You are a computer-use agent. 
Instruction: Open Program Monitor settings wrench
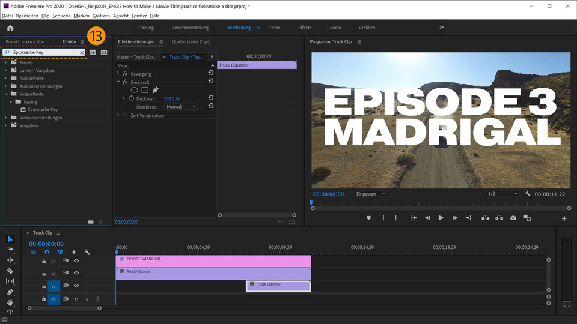coord(528,194)
